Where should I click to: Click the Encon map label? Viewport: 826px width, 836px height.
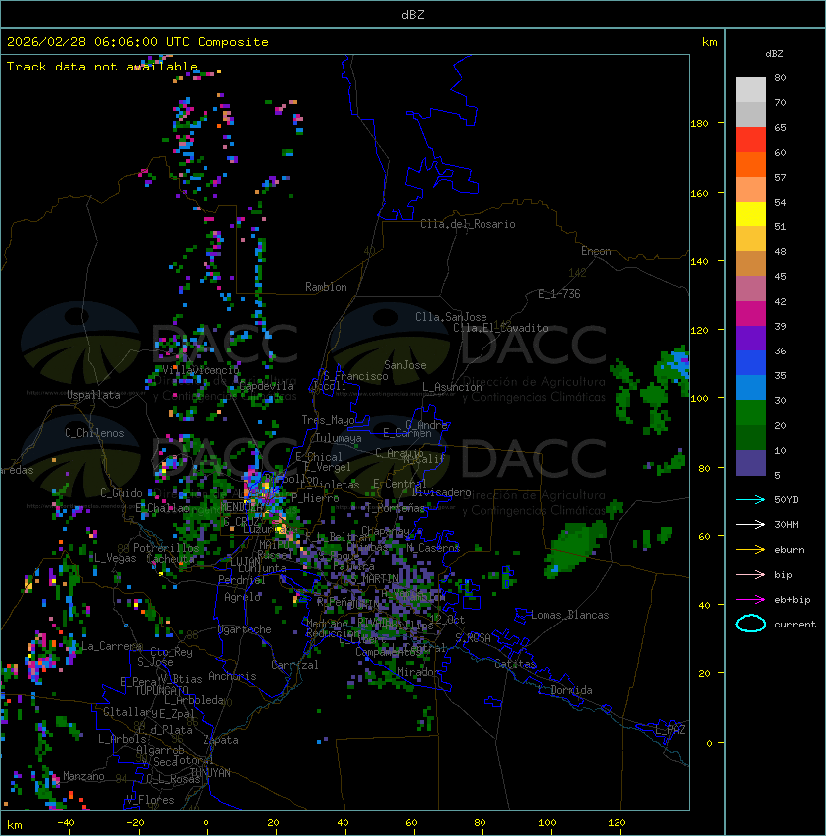pyautogui.click(x=596, y=251)
